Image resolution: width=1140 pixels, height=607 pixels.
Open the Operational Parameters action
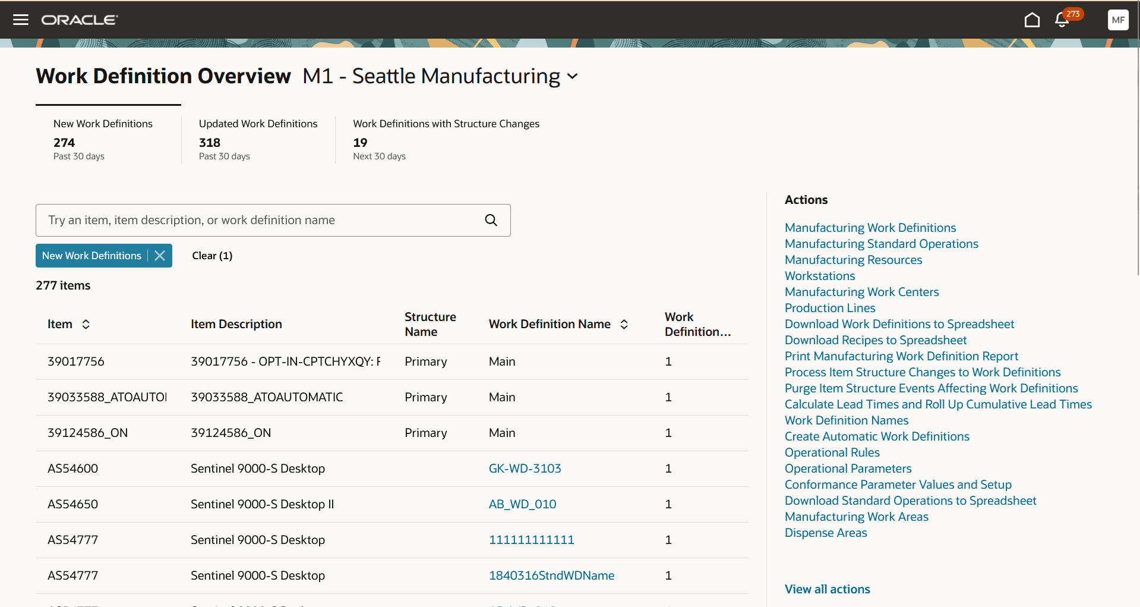tap(848, 468)
